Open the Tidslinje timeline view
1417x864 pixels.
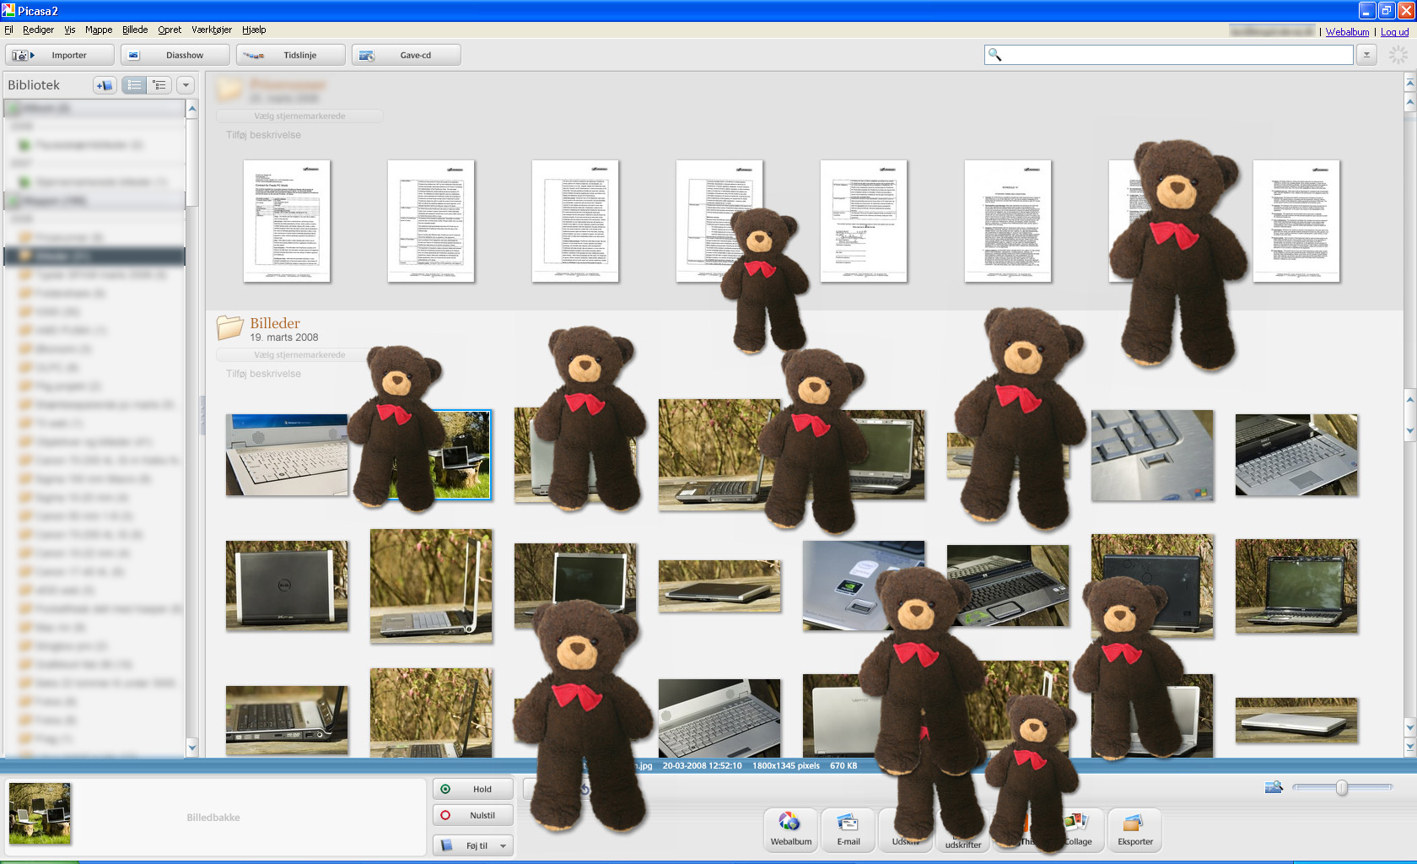[x=290, y=56]
